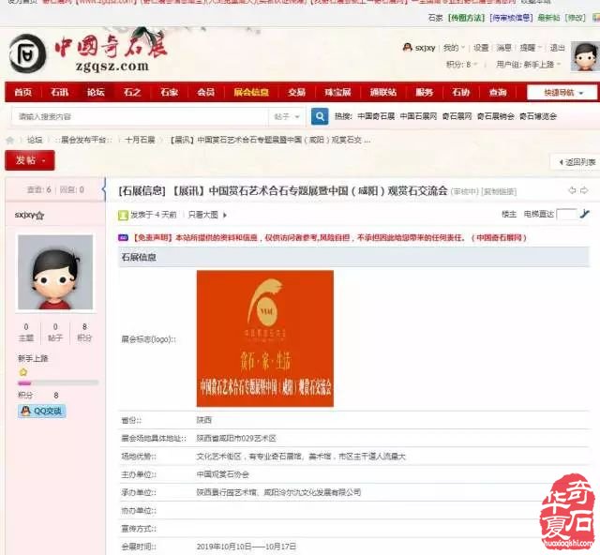The width and height of the screenshot is (600, 555).
Task: Click the header profile avatar thumbnail
Action: pyautogui.click(x=585, y=56)
